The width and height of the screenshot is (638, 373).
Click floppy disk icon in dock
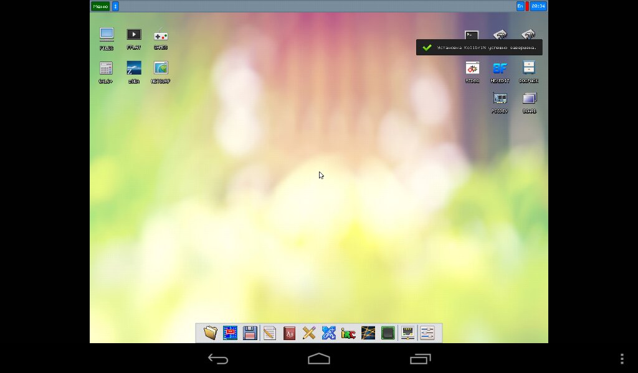tap(250, 333)
